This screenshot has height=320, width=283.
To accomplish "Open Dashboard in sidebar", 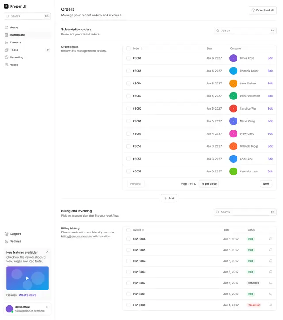I will [27, 35].
